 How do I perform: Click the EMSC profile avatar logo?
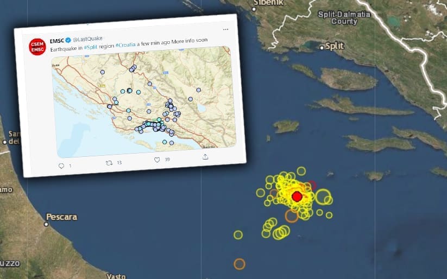pyautogui.click(x=36, y=46)
